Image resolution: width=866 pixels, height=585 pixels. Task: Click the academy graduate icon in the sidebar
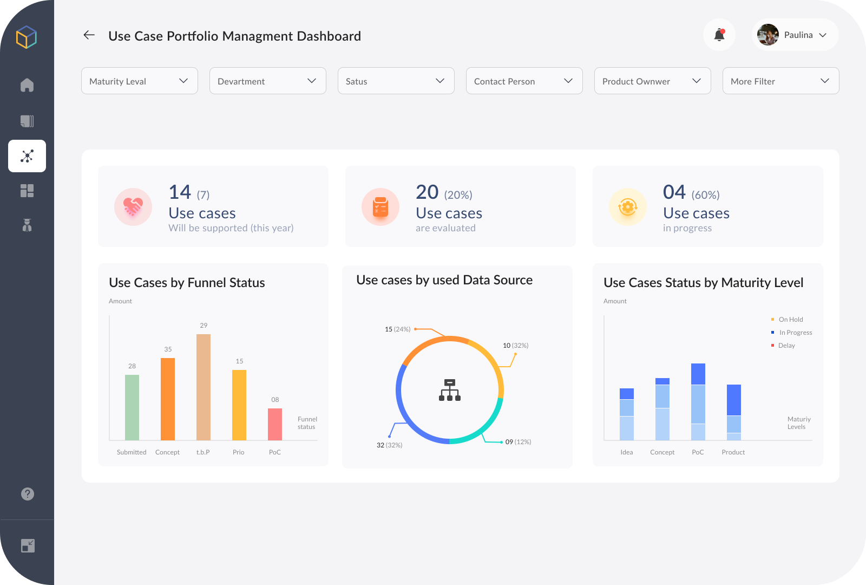click(x=27, y=225)
